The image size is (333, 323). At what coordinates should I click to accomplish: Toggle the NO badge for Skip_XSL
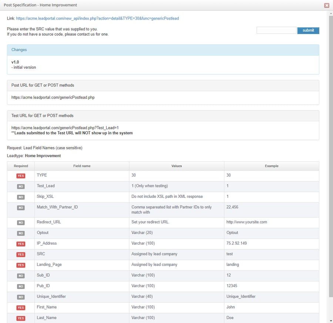pos(20,196)
